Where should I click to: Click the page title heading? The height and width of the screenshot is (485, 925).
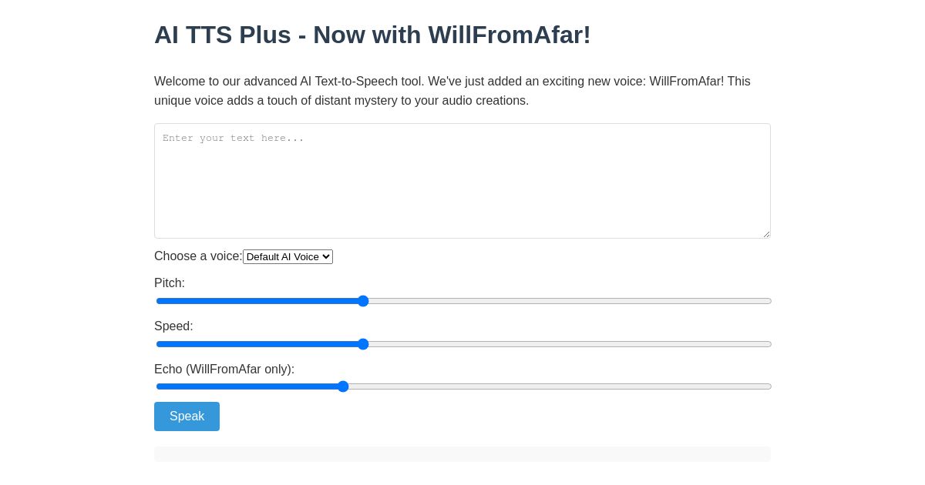click(372, 35)
